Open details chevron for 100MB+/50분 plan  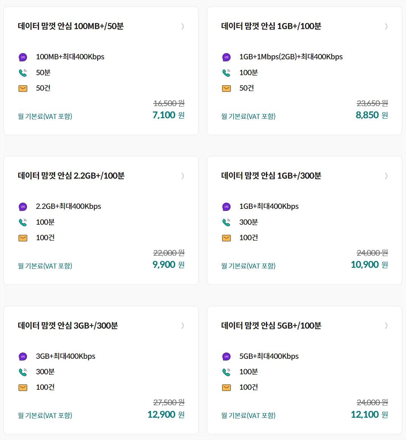pos(183,26)
